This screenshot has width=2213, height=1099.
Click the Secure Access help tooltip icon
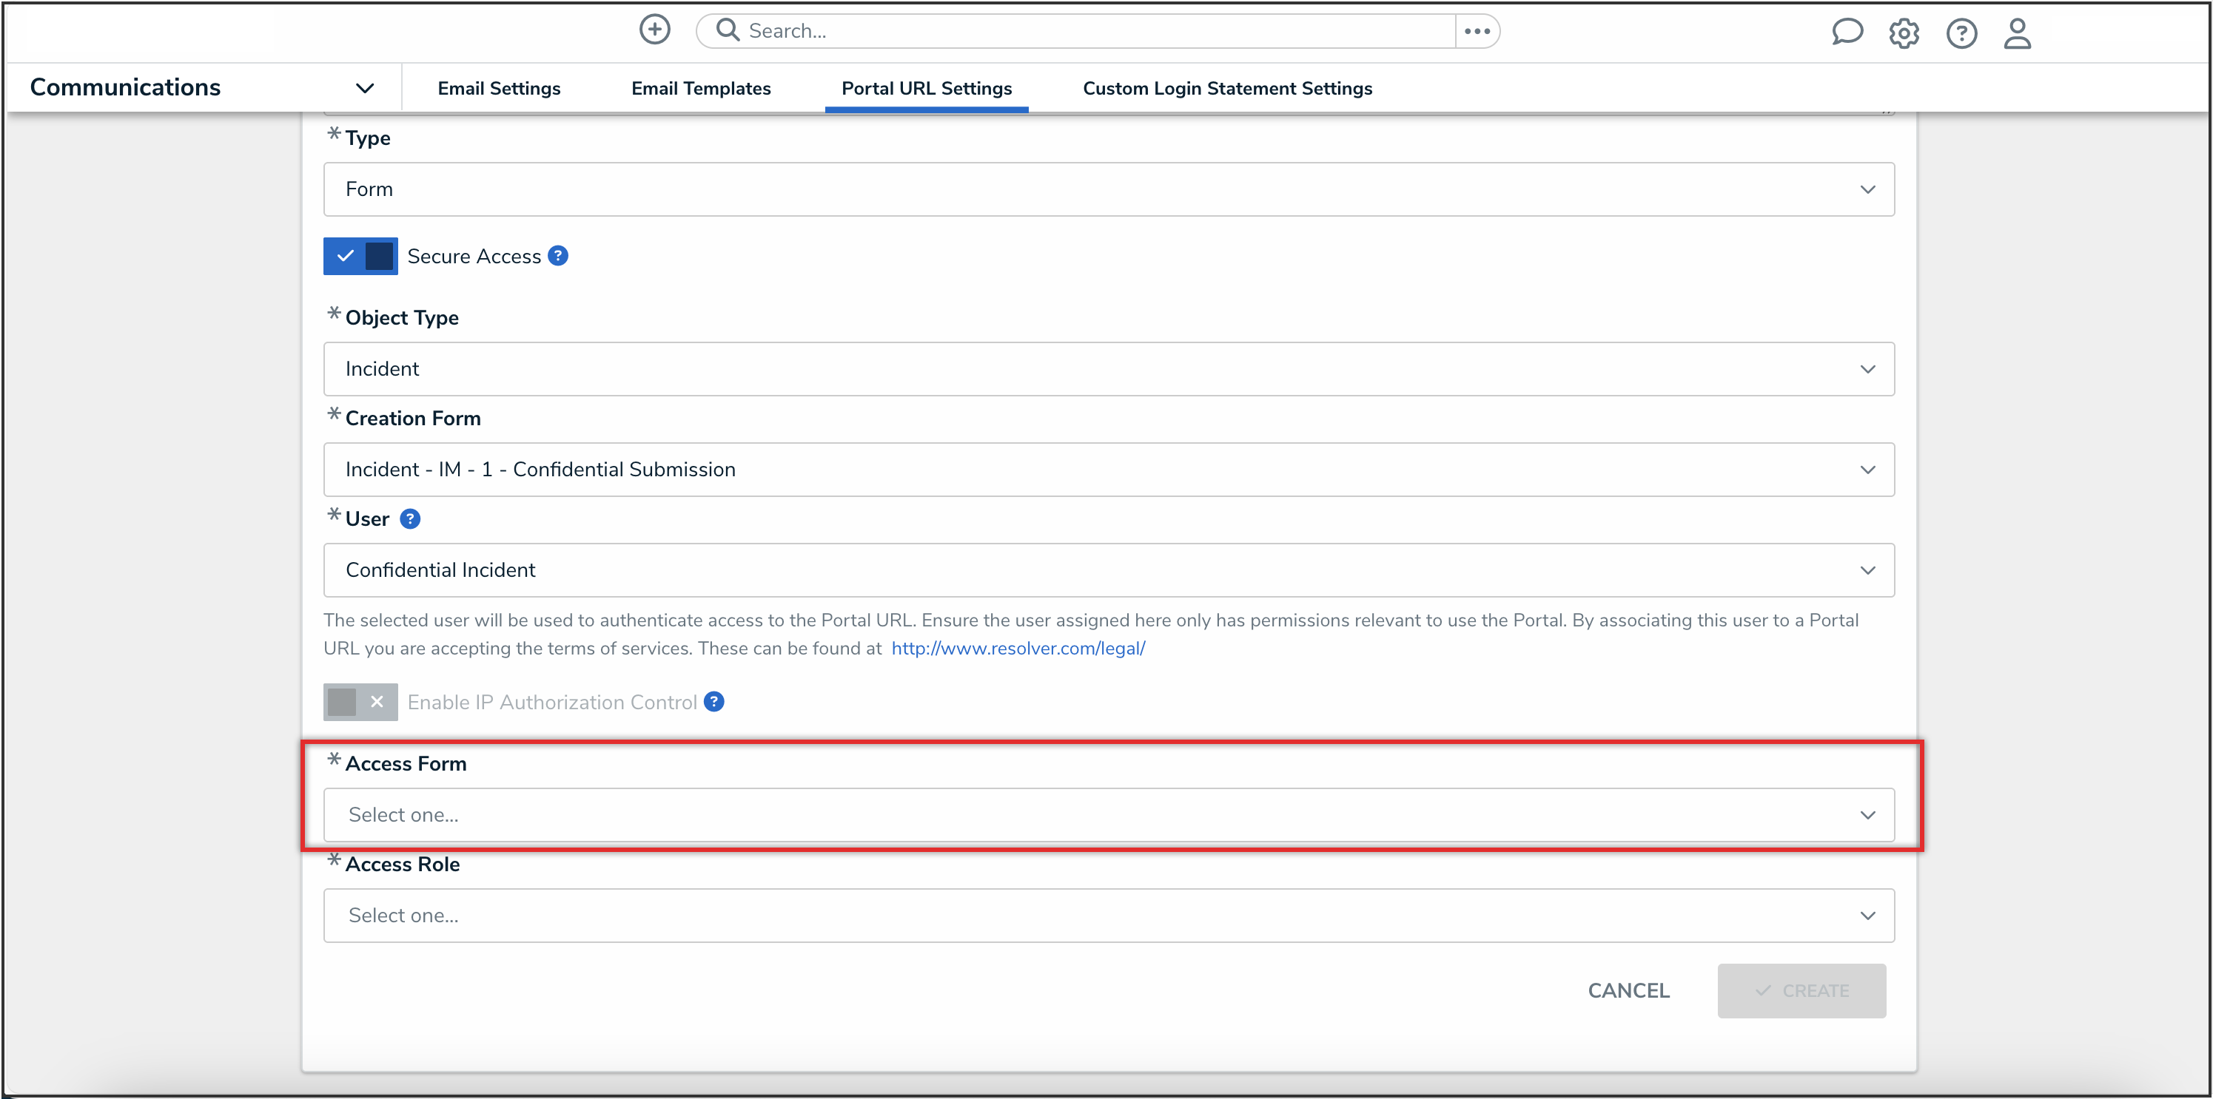pos(557,256)
